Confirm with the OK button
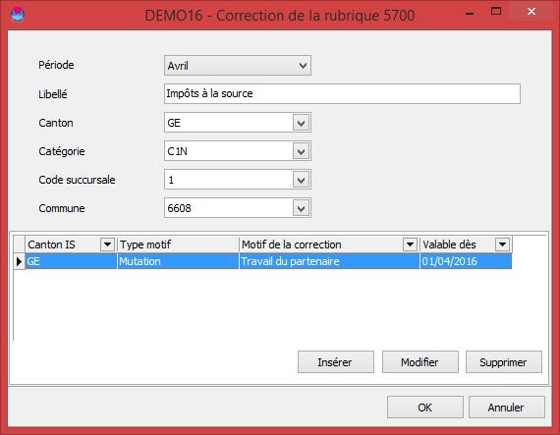 pos(425,408)
